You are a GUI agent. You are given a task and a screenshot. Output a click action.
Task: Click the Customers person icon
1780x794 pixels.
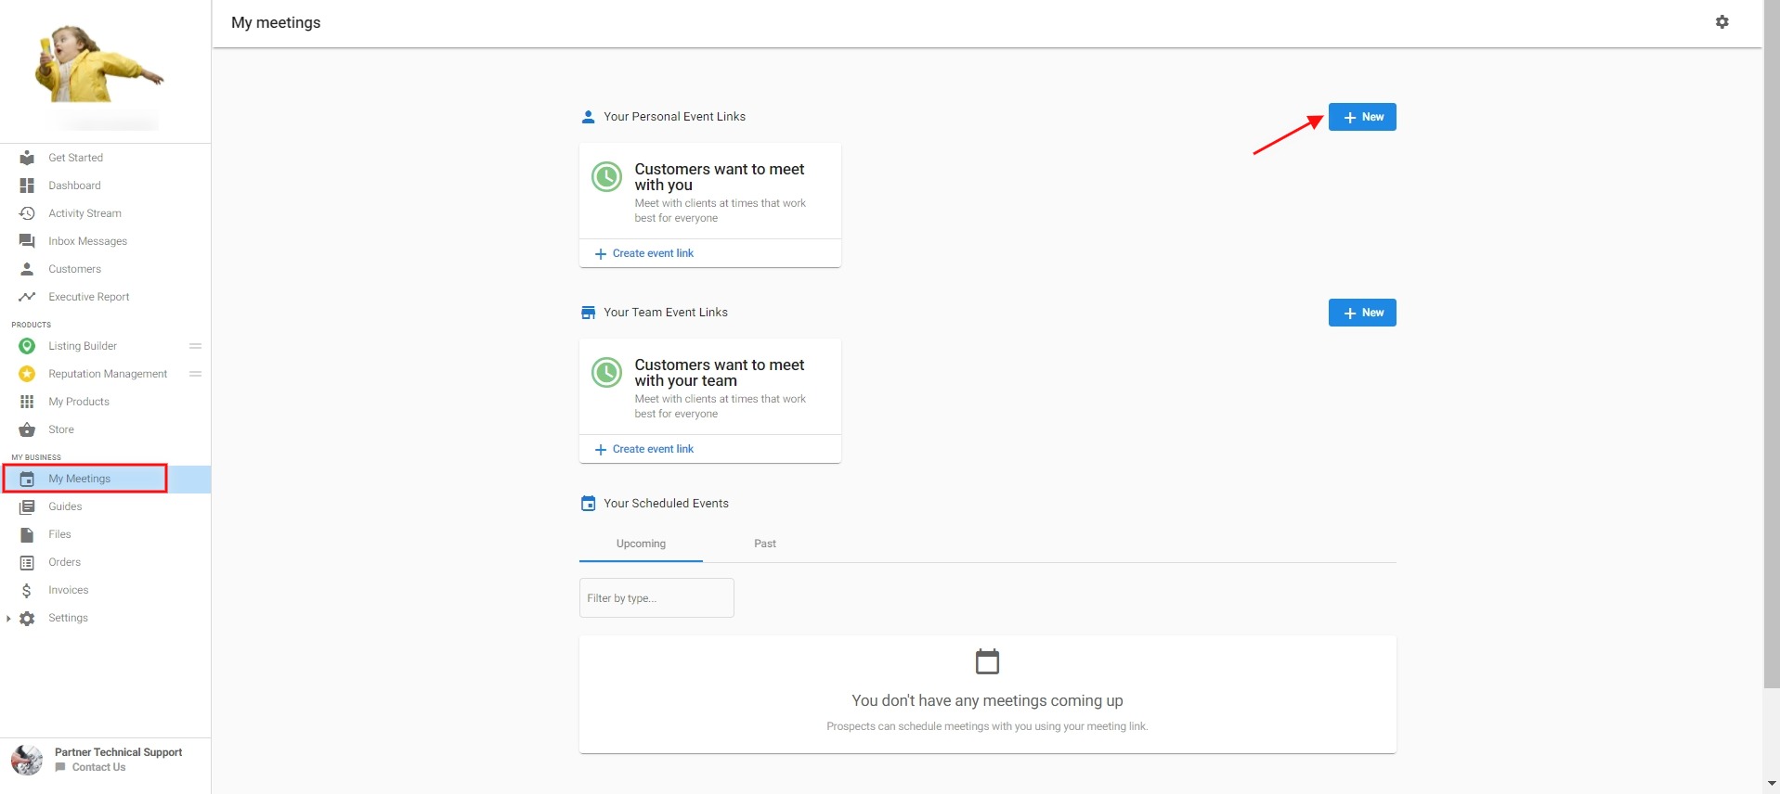tap(27, 269)
